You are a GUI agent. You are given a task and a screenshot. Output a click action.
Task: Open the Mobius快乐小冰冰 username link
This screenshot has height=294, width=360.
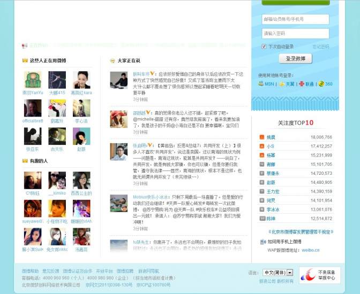pyautogui.click(x=150, y=197)
